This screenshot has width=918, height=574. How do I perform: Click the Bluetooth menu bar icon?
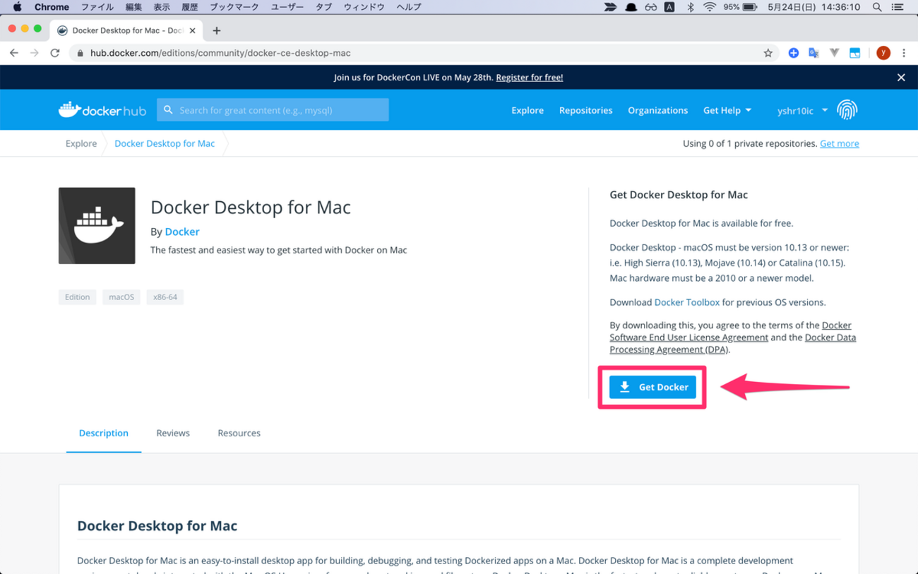click(691, 7)
